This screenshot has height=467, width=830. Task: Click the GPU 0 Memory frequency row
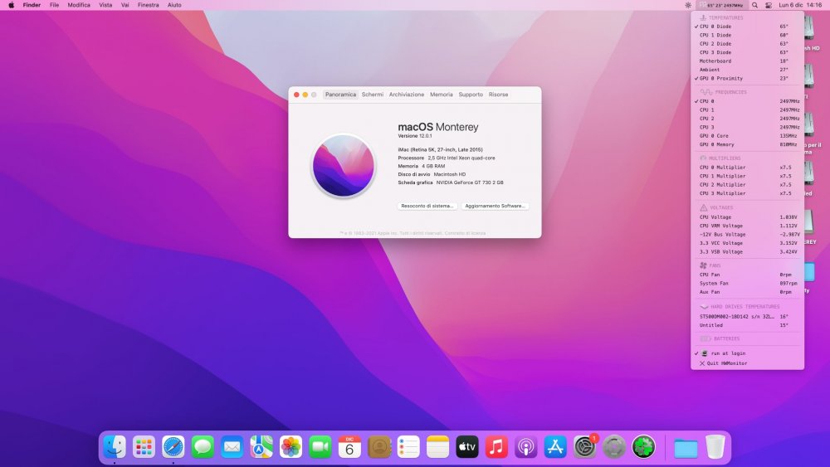point(747,144)
